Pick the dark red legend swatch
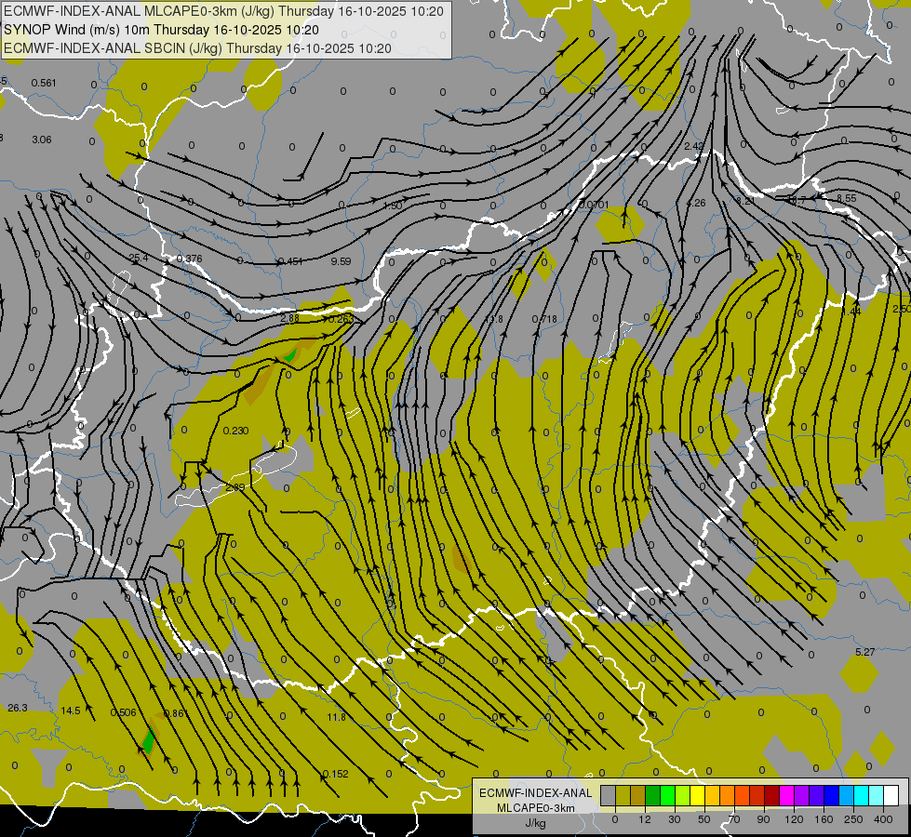Viewport: 911px width, 837px height. coord(772,795)
